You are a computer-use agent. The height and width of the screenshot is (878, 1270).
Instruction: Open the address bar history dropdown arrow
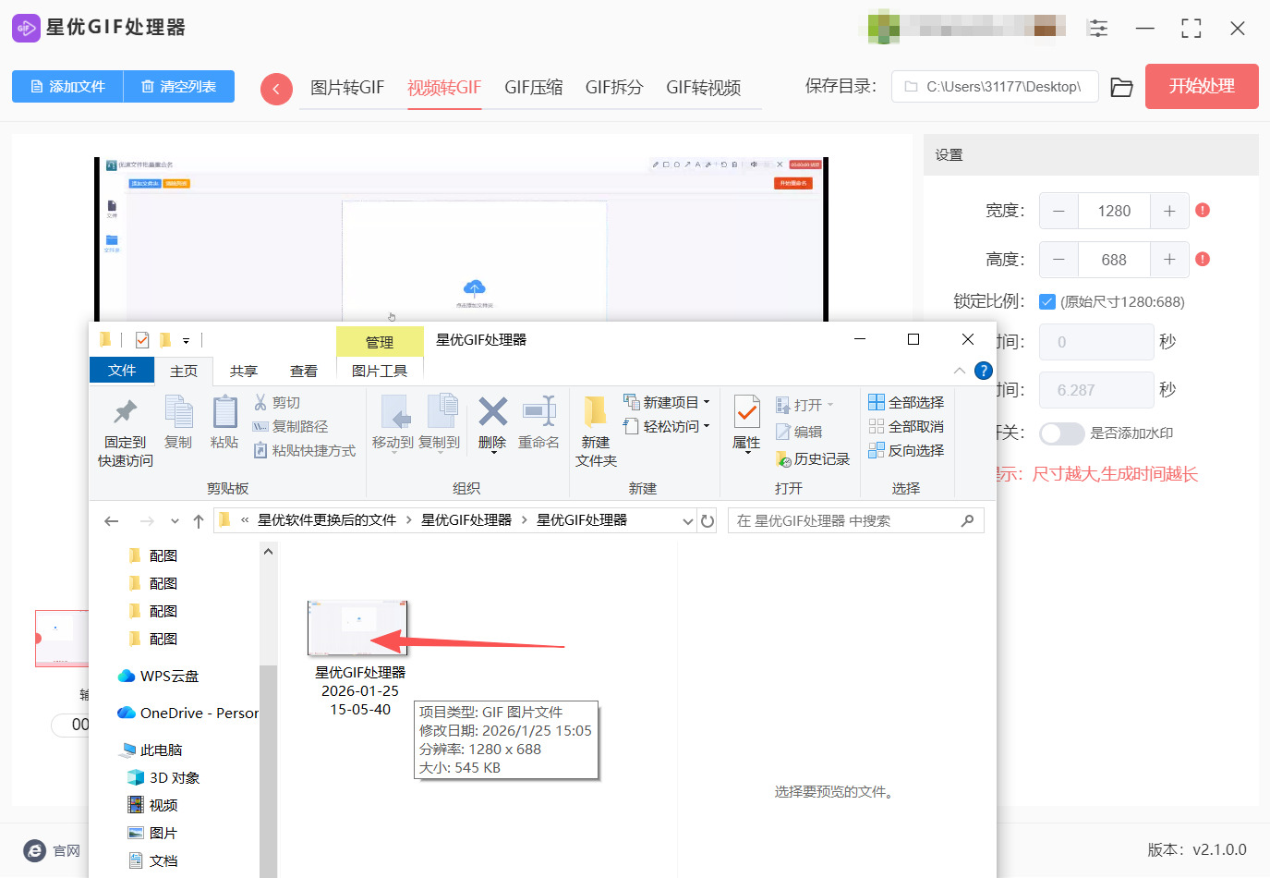click(687, 521)
